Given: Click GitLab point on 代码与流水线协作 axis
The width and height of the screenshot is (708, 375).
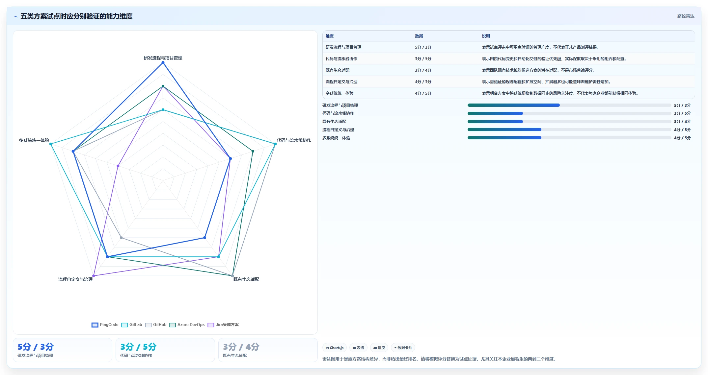Looking at the screenshot, I should tap(275, 144).
